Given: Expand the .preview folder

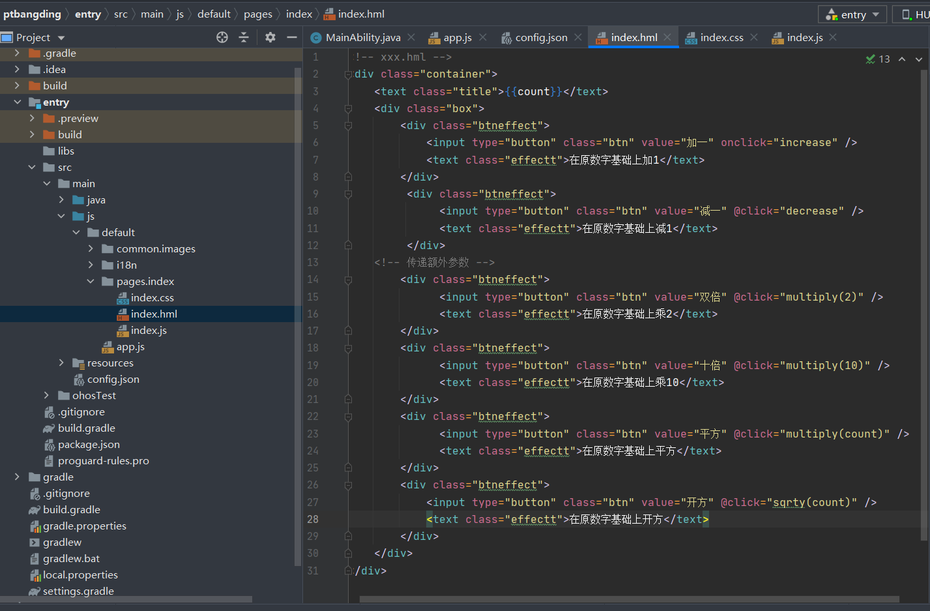Looking at the screenshot, I should [x=32, y=118].
